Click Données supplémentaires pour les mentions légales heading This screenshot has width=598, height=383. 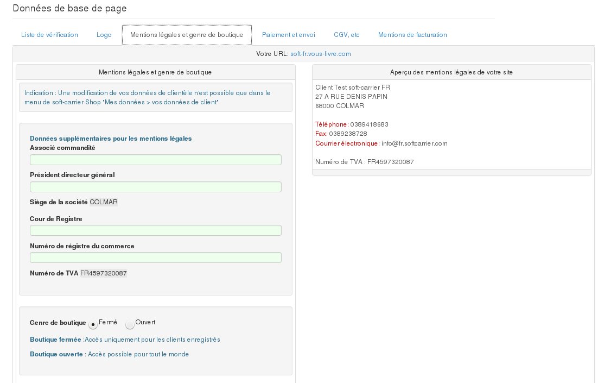coord(111,139)
